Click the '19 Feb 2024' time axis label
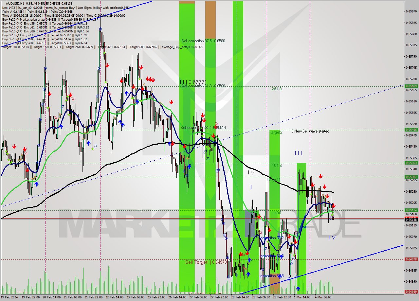 (9, 297)
